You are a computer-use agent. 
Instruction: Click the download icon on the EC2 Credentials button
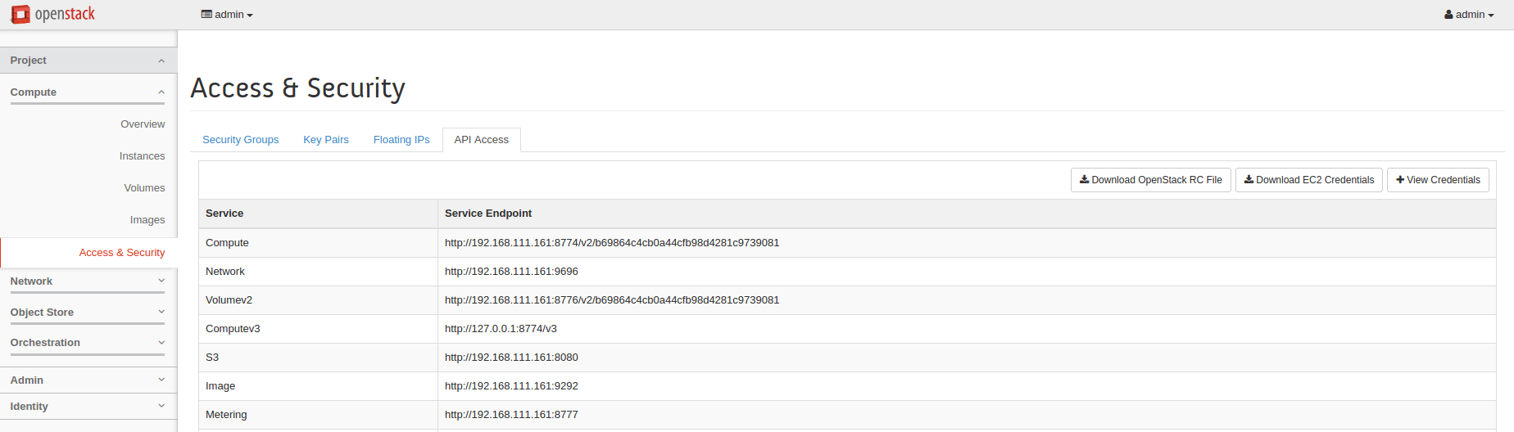click(1249, 179)
